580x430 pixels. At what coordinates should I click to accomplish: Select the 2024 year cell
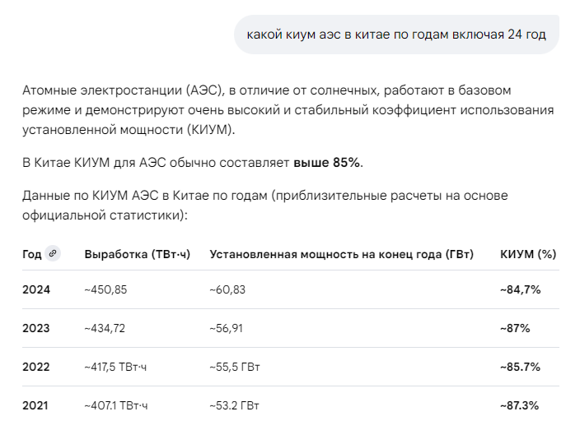[36, 289]
